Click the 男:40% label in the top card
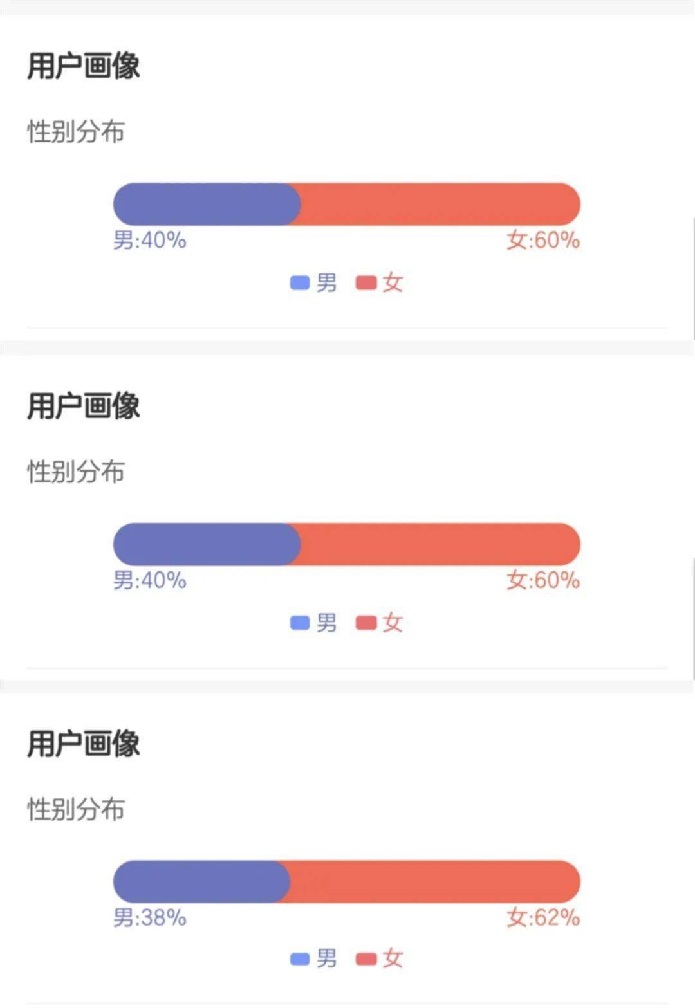The height and width of the screenshot is (1008, 695). coord(150,240)
